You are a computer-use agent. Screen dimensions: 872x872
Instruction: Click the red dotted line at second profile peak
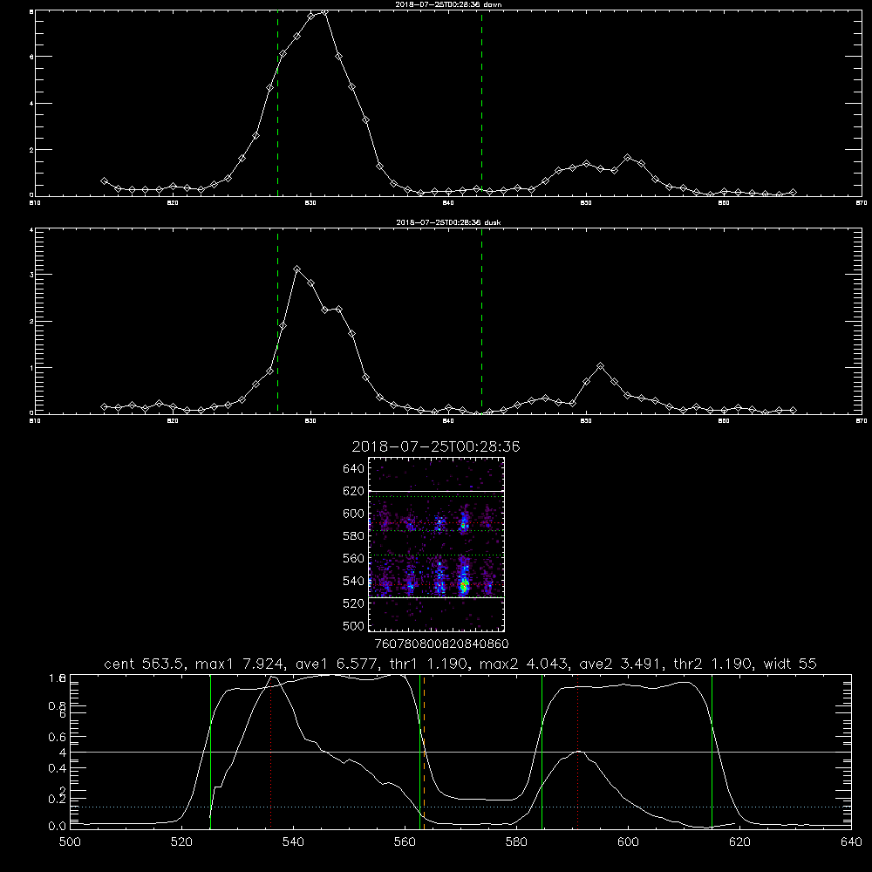click(x=578, y=752)
